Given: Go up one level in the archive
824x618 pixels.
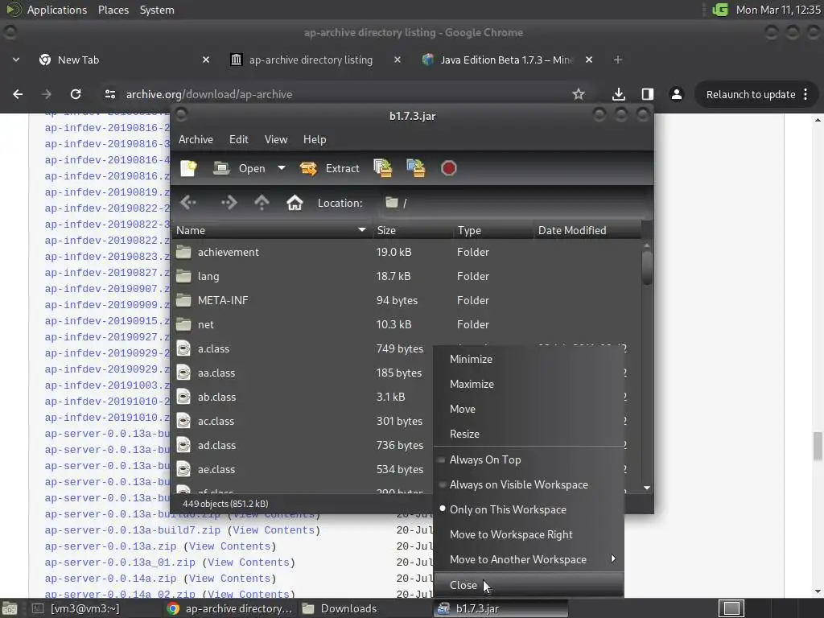Looking at the screenshot, I should [262, 203].
